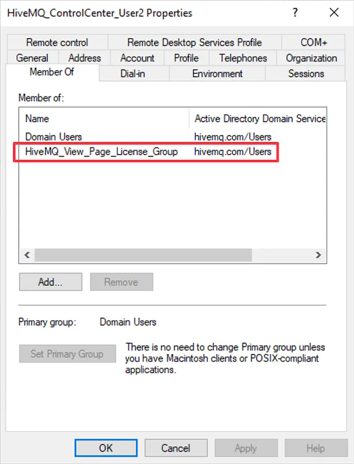354x464 pixels.
Task: Click Set Primary Group button
Action: [67, 354]
